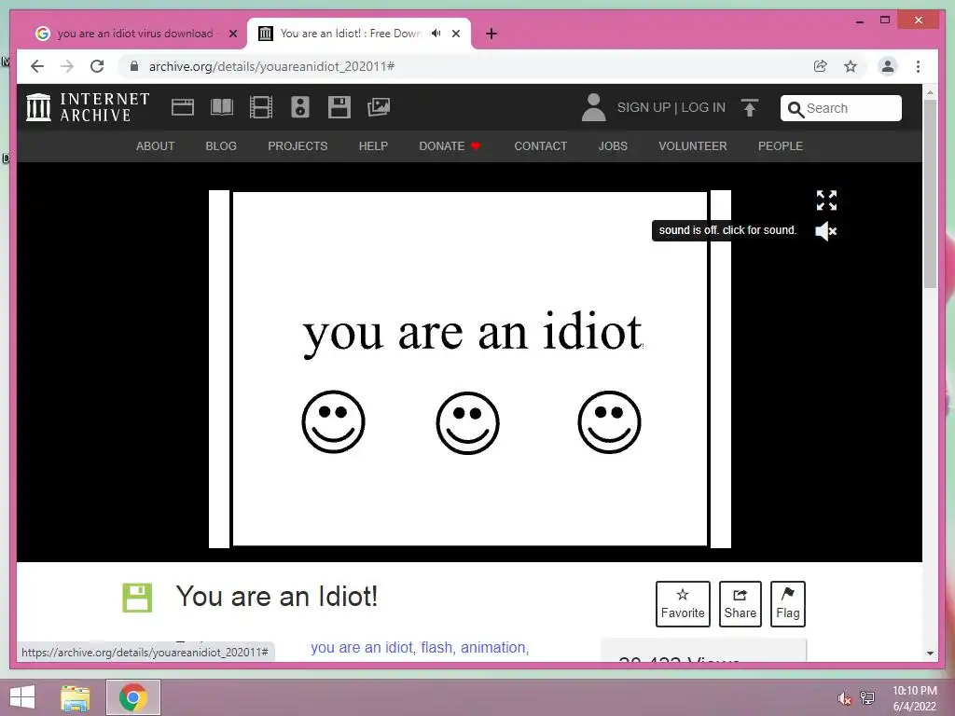Open the Chrome three-dot menu

pyautogui.click(x=918, y=66)
